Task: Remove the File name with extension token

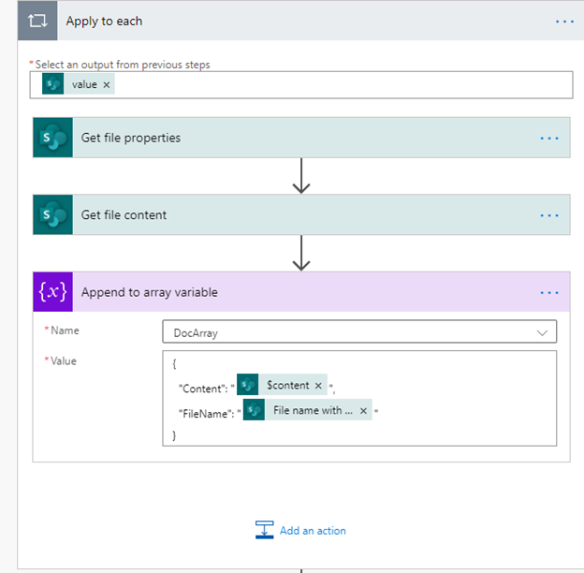Action: tap(363, 411)
